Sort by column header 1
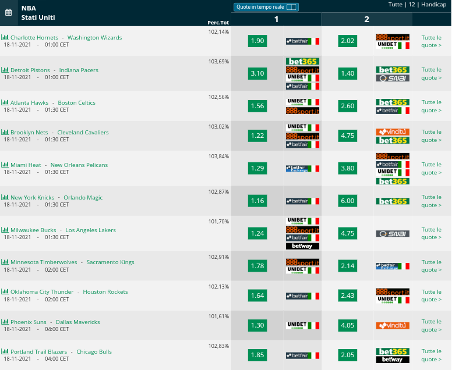Image resolution: width=452 pixels, height=370 pixels. [276, 19]
